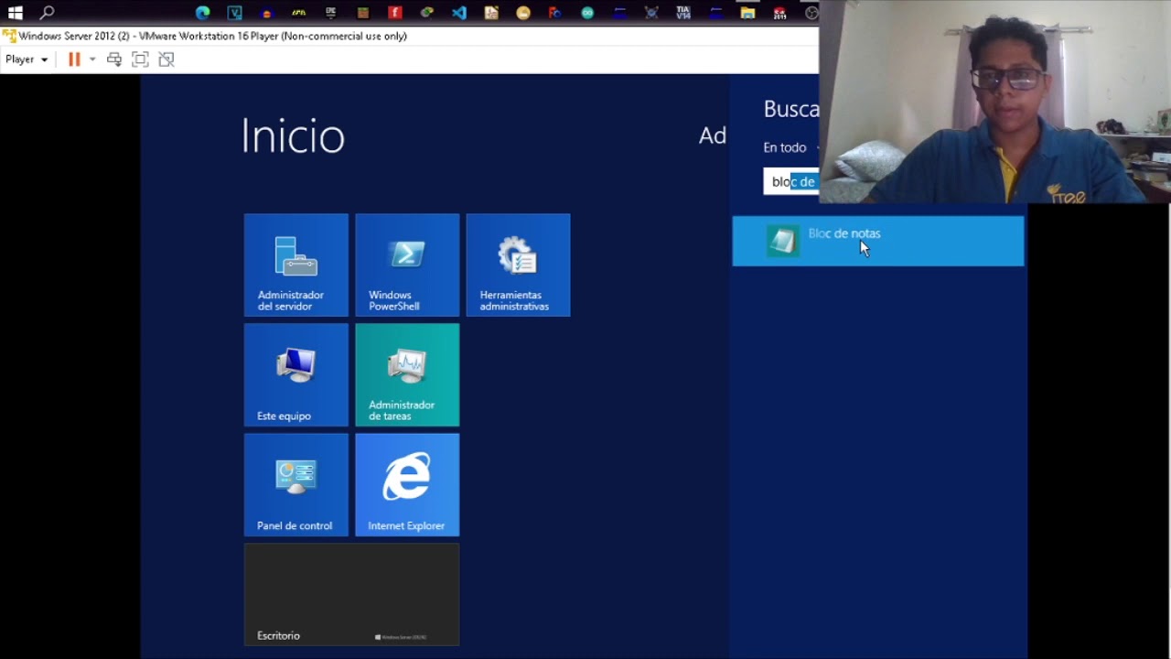Toggle the VMware Unity mode icon
This screenshot has height=659, width=1171.
point(166,59)
